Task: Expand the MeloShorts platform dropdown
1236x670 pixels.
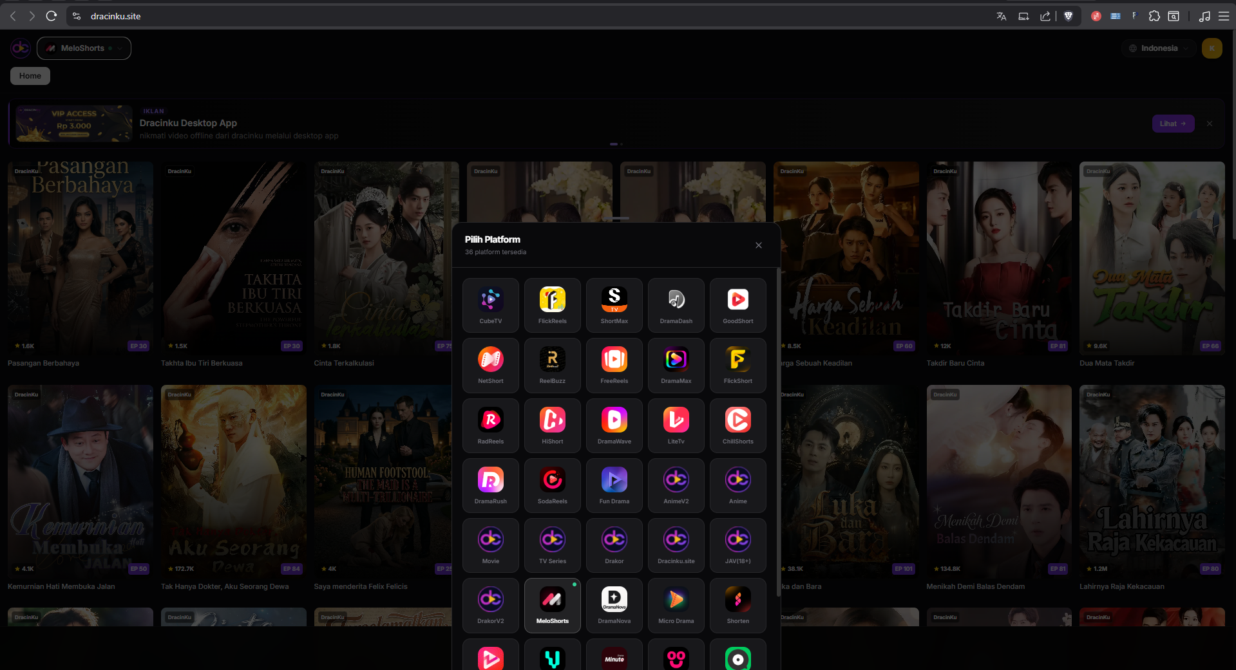Action: (x=84, y=48)
